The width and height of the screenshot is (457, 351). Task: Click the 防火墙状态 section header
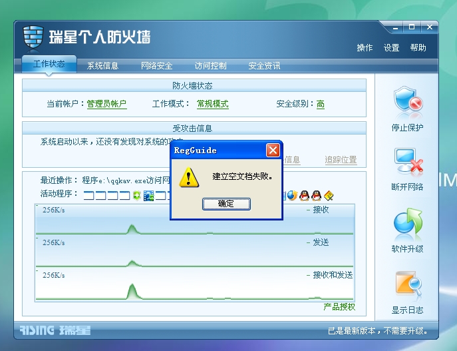tap(194, 85)
